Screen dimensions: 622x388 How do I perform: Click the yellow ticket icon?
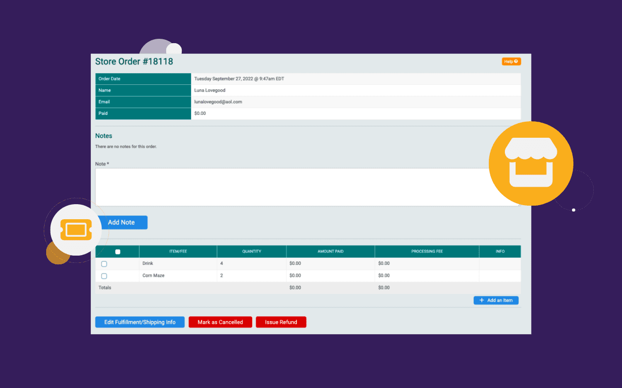coord(76,230)
